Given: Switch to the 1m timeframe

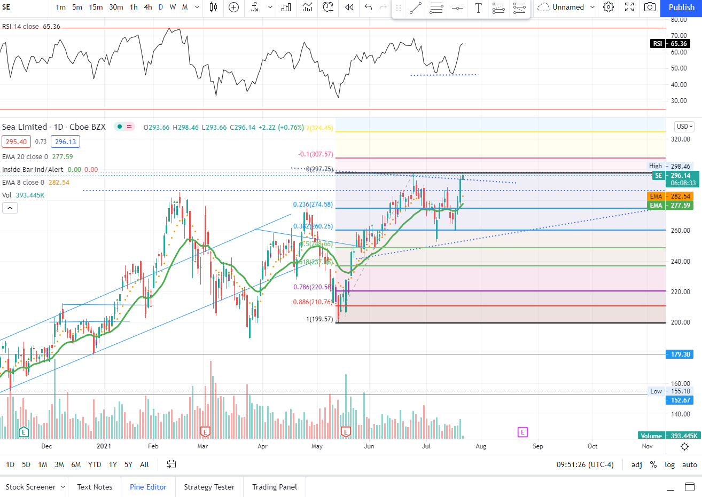Looking at the screenshot, I should (x=61, y=7).
